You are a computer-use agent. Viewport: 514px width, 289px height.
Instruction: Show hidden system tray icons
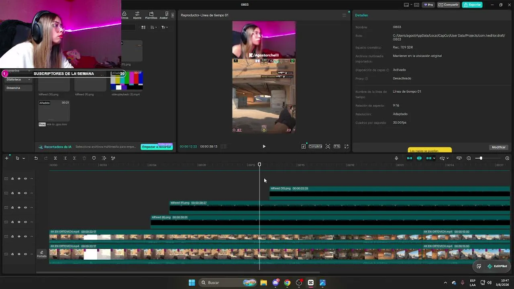coord(445,283)
